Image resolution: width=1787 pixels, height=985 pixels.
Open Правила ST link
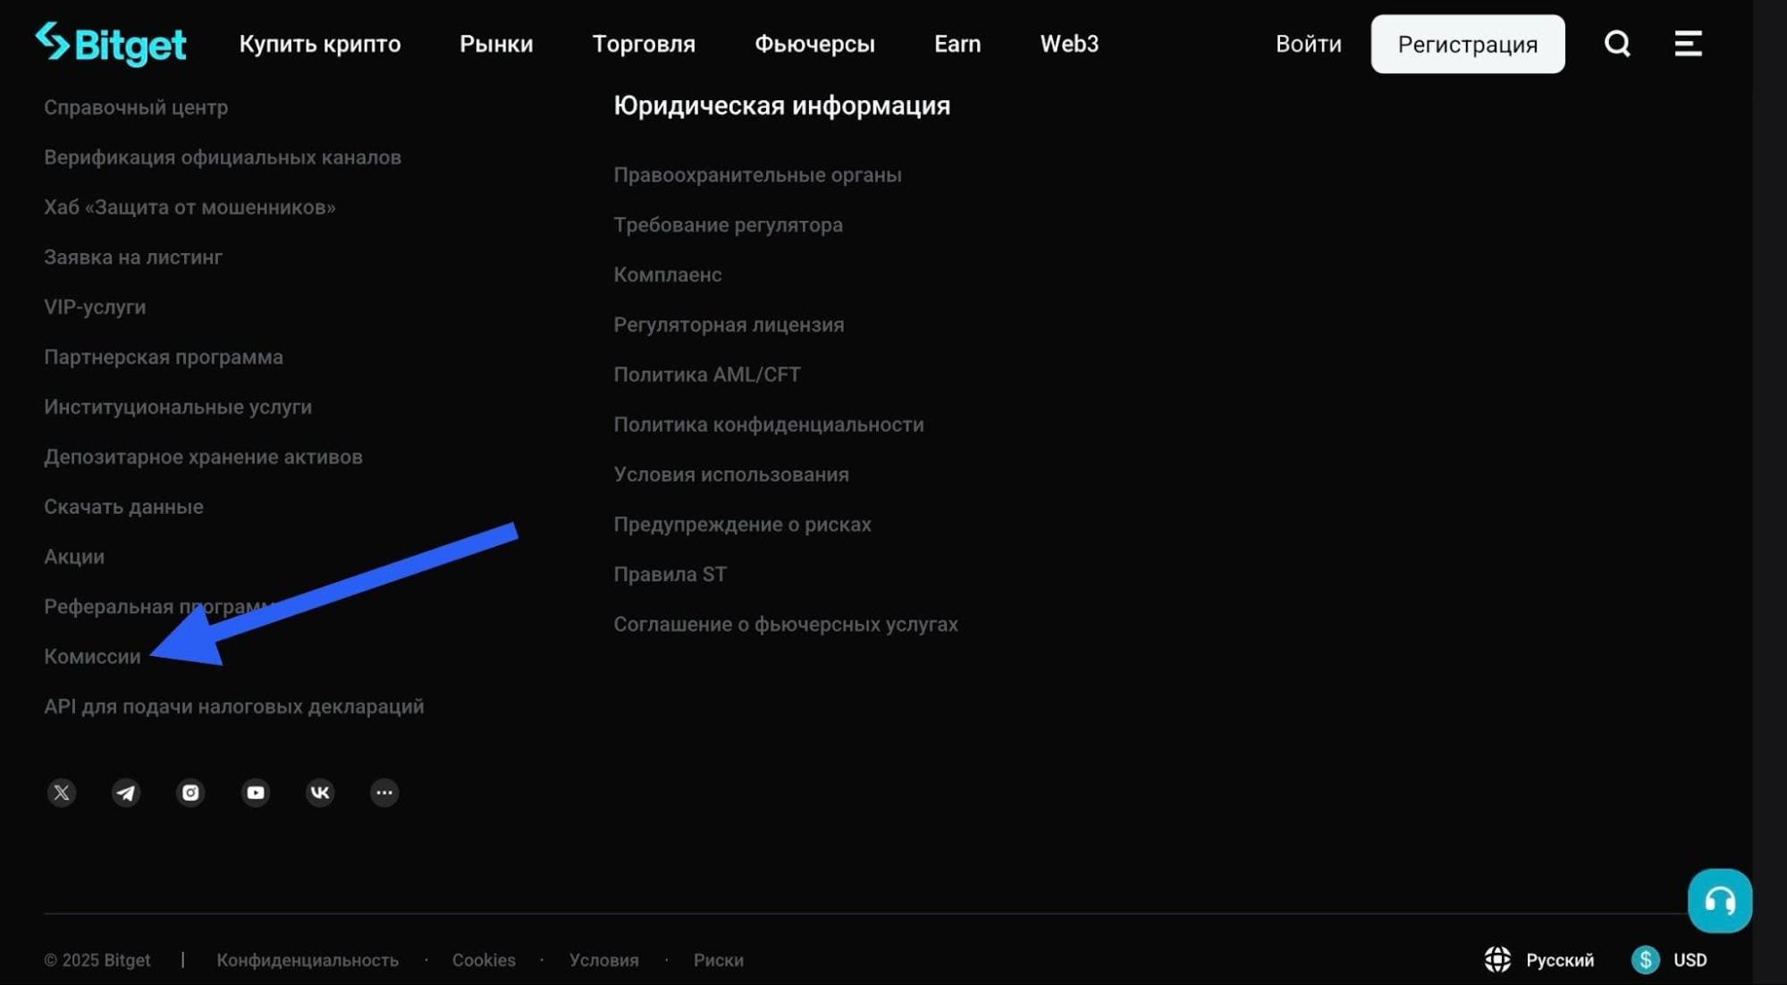[x=670, y=575]
